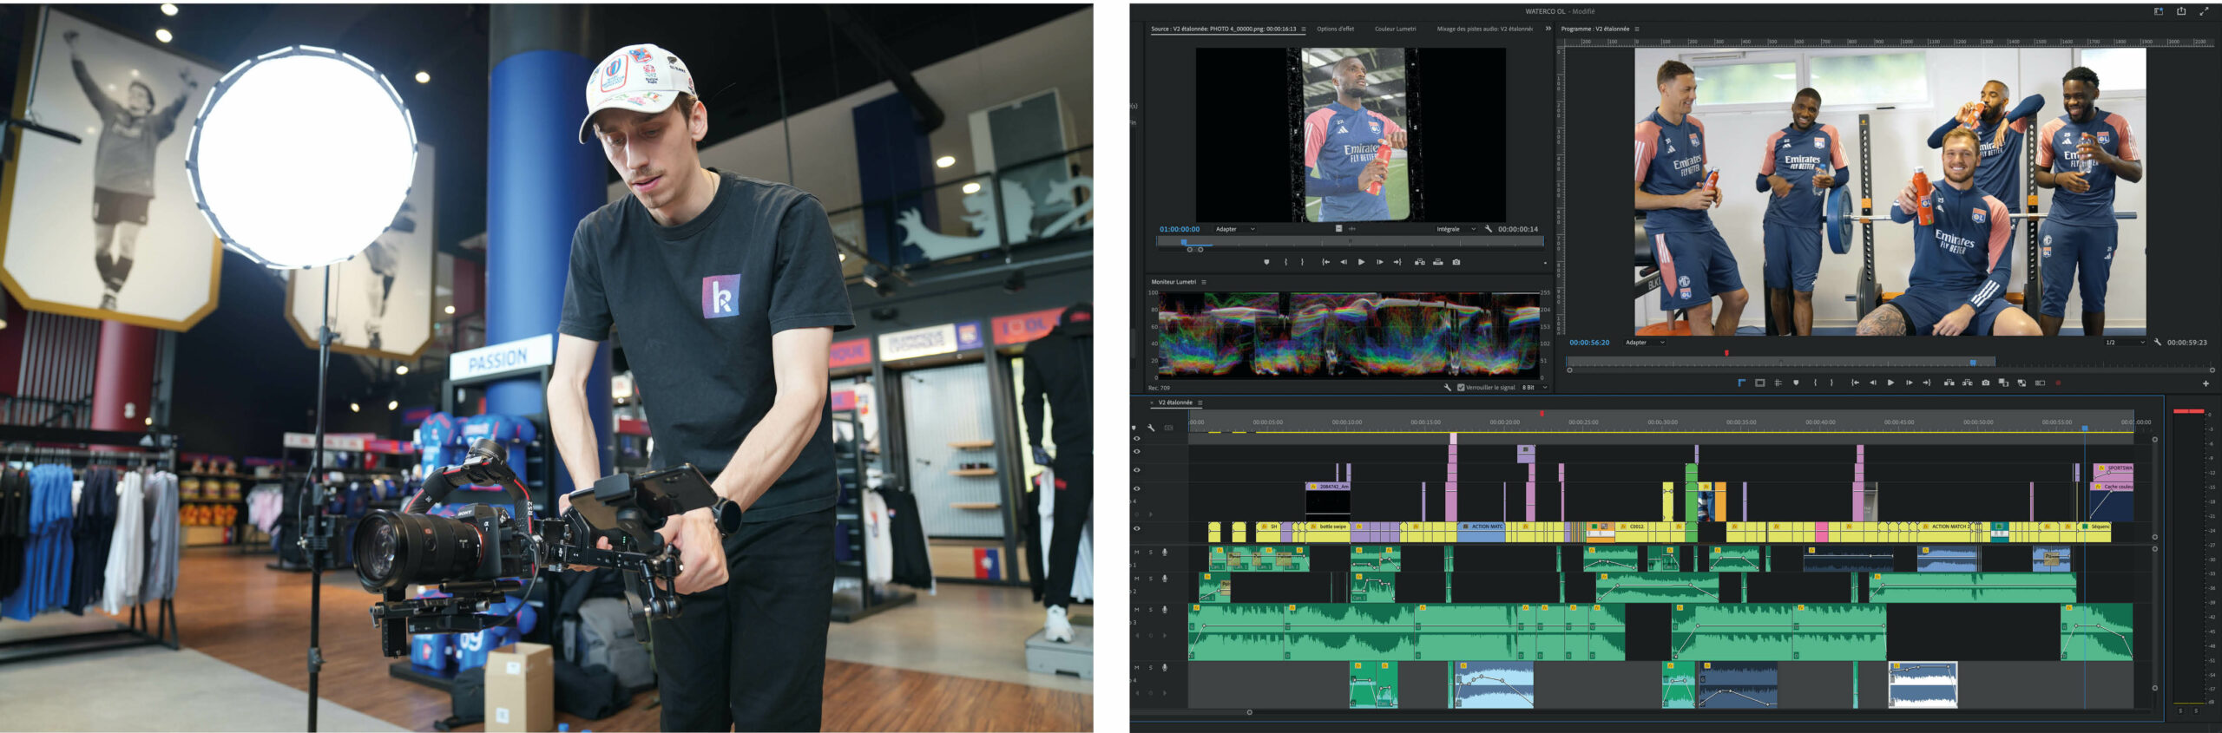Viewport: 2222px width, 733px height.
Task: Open the Source monitor 'Adapter' zoom dropdown
Action: coord(1235,229)
